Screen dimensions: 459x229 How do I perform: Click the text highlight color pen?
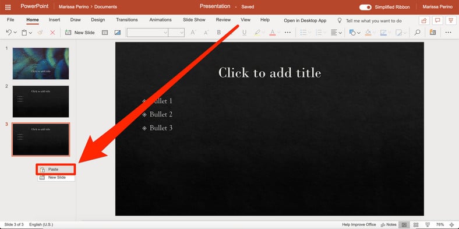tap(257, 33)
